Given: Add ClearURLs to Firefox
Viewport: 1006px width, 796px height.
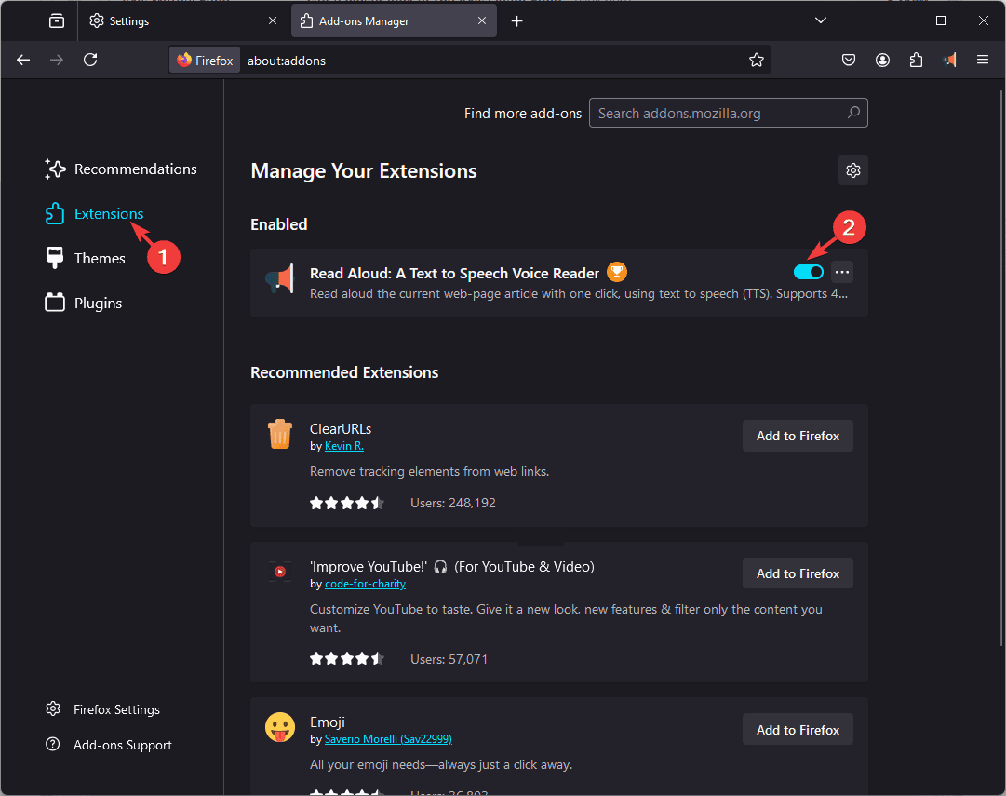Looking at the screenshot, I should (x=798, y=436).
